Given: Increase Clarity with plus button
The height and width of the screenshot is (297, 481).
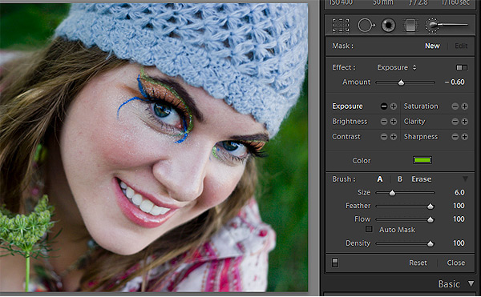Looking at the screenshot, I should coord(464,122).
